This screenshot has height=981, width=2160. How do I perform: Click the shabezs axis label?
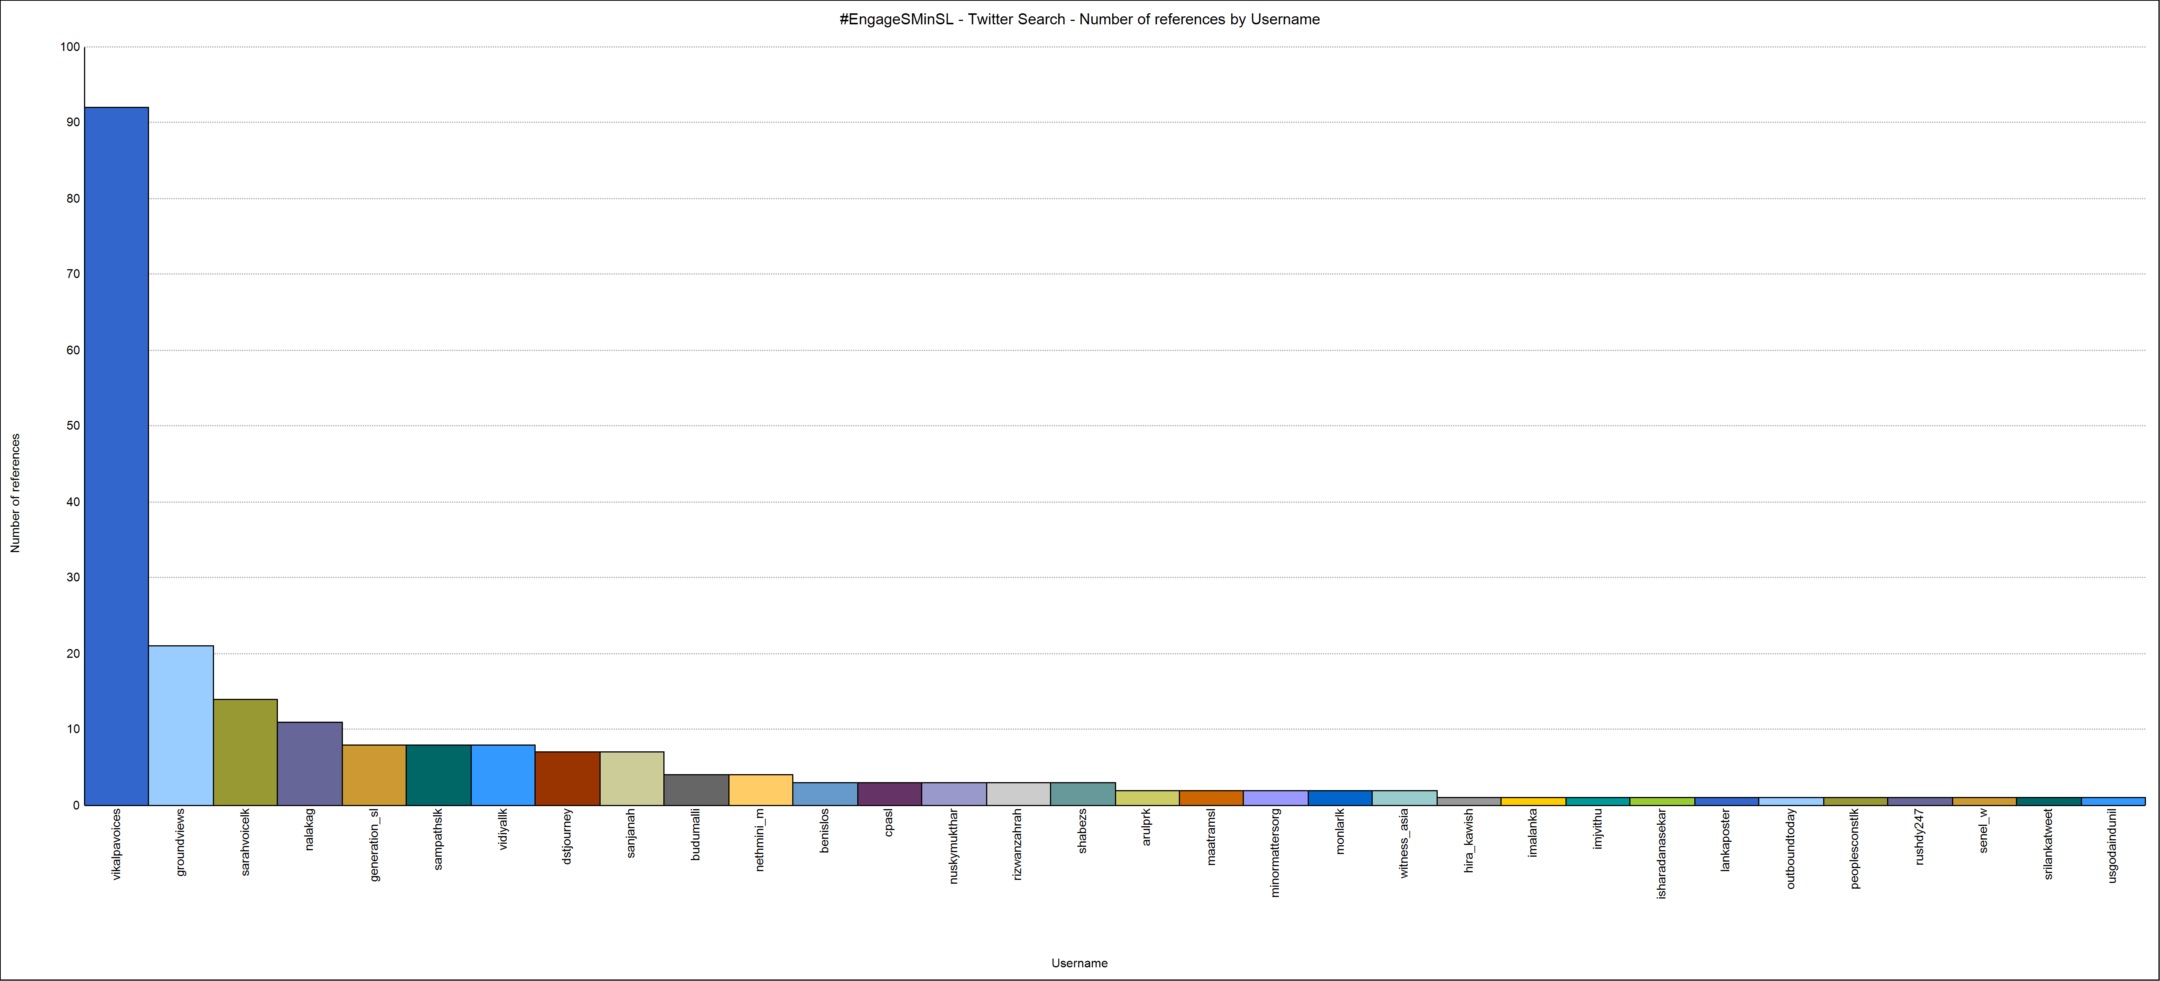tap(1083, 831)
